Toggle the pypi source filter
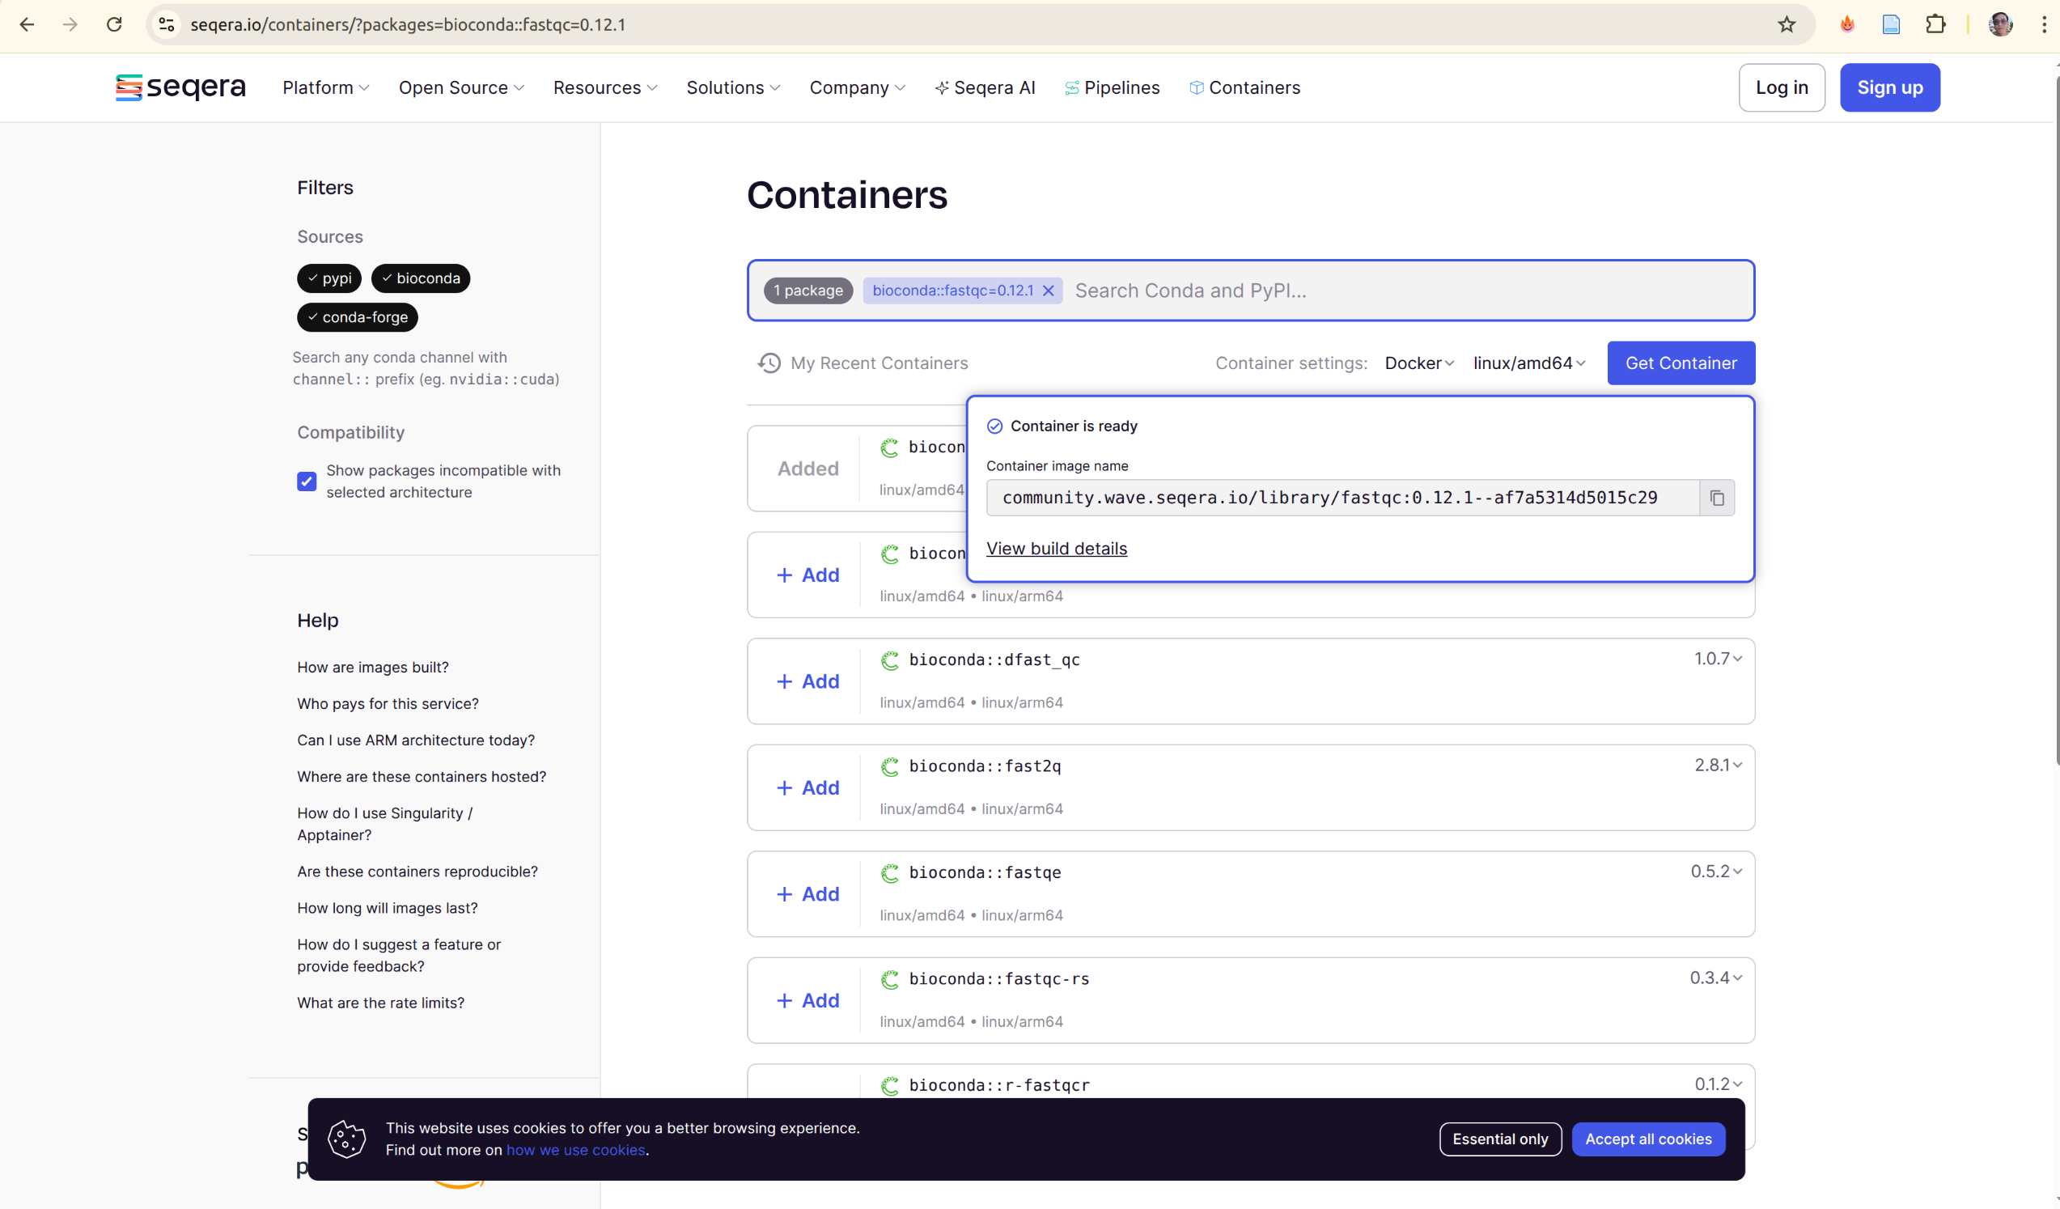Screen dimensions: 2060x1209 pos(328,278)
